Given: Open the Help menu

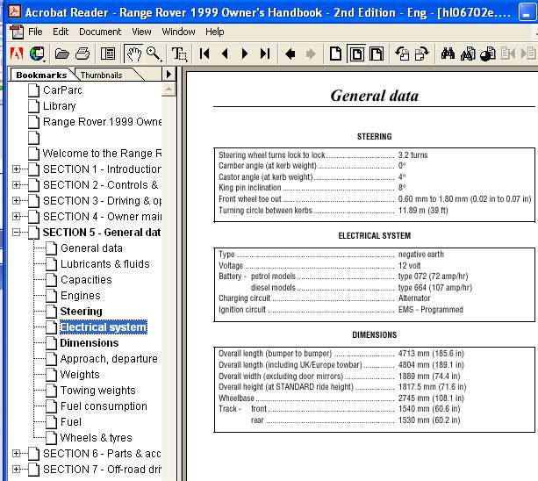Looking at the screenshot, I should (215, 32).
